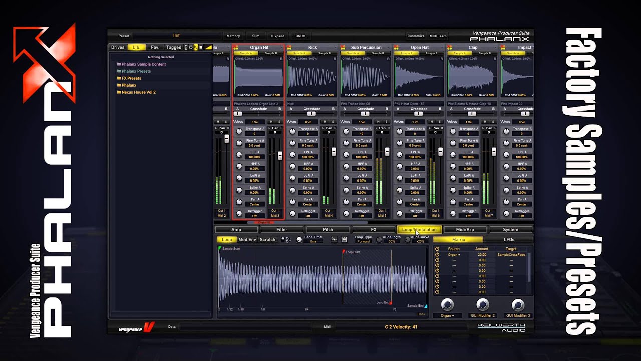Click the MIDI learn button
The width and height of the screenshot is (641, 361).
tap(438, 36)
